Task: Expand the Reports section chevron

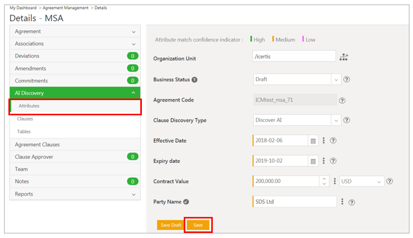Action: (x=133, y=194)
